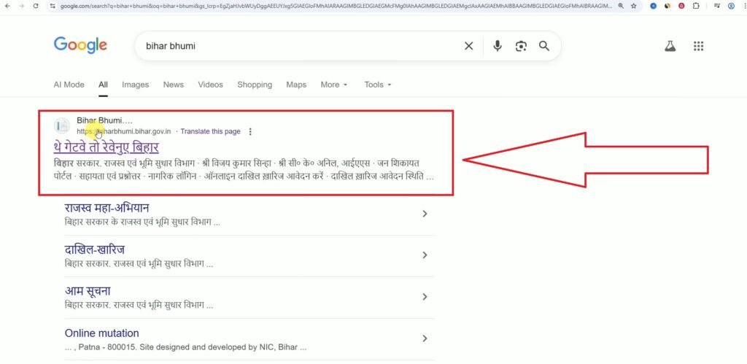The image size is (747, 364).
Task: Start voice search with the microphone icon
Action: tap(498, 46)
